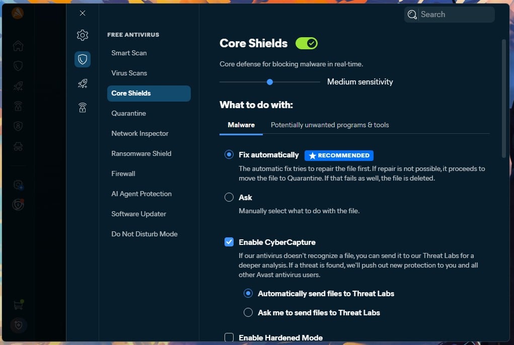Turn off the Core Shields master toggle
The image size is (514, 345).
pyautogui.click(x=306, y=43)
